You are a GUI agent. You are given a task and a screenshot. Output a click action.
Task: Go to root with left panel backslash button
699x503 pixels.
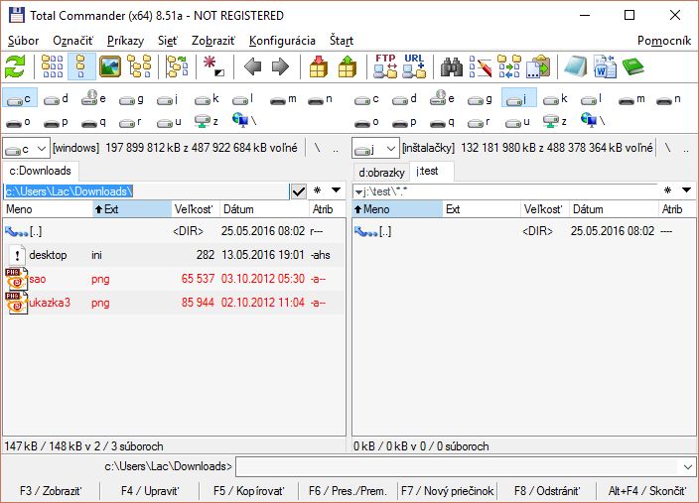[x=317, y=149]
